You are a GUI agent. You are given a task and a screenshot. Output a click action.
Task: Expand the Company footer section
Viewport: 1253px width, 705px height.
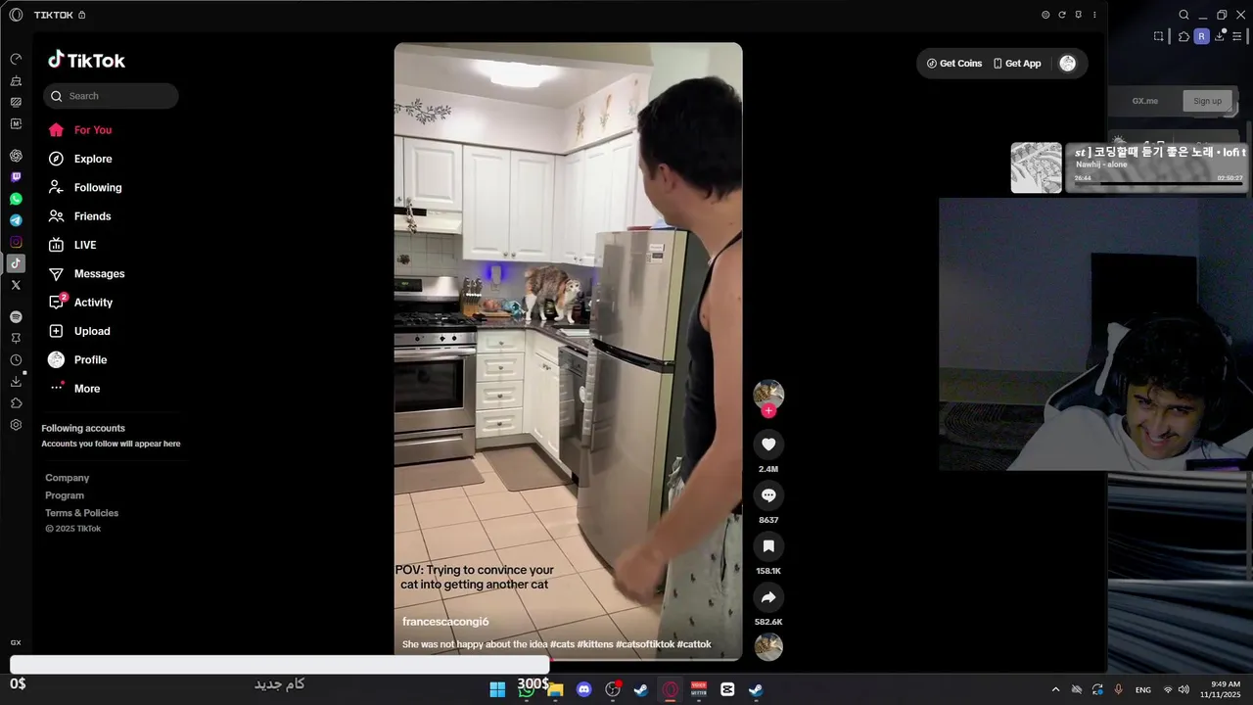click(x=67, y=478)
